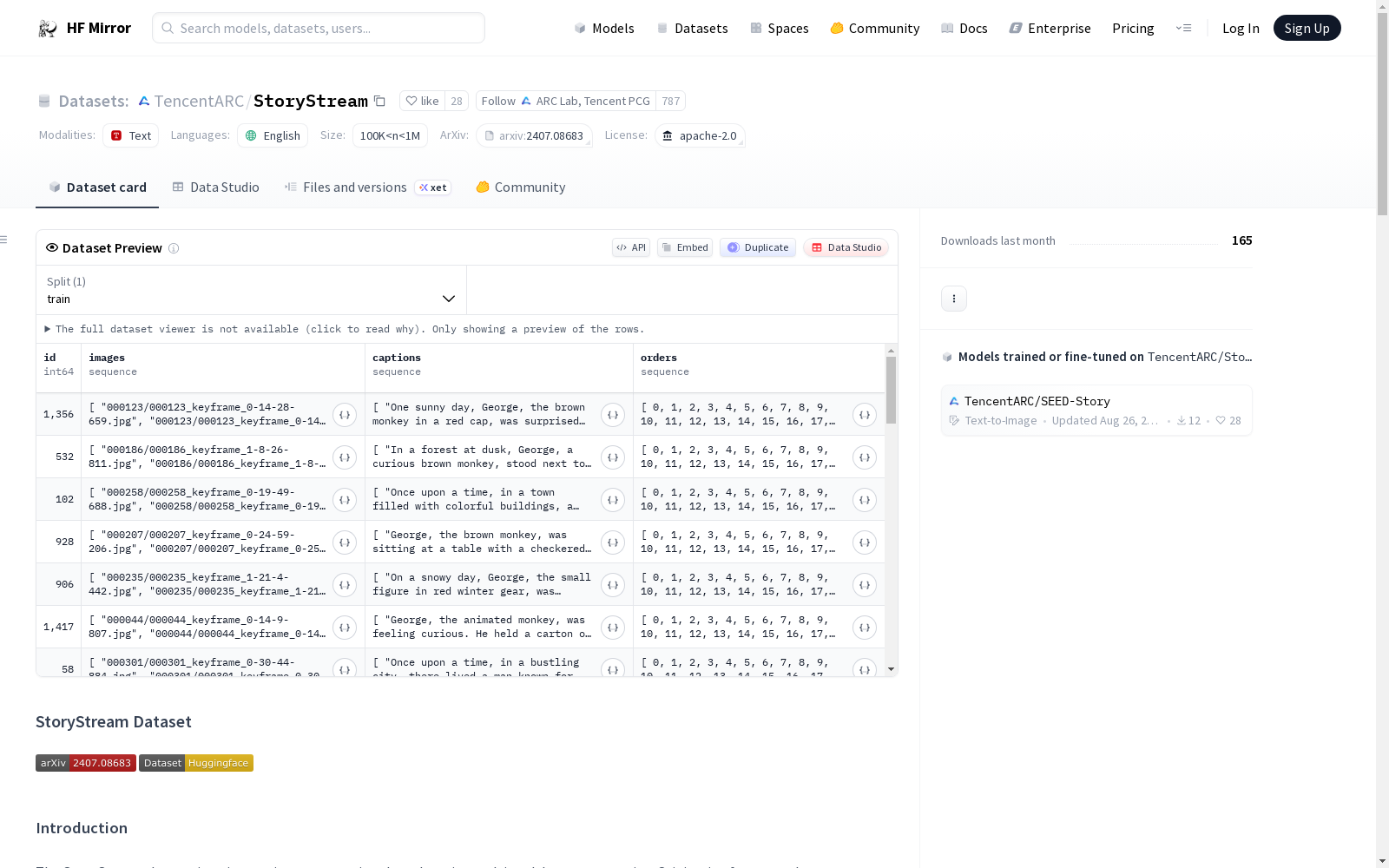The height and width of the screenshot is (868, 1389).
Task: Open Enterprise in top navigation
Action: (x=1050, y=28)
